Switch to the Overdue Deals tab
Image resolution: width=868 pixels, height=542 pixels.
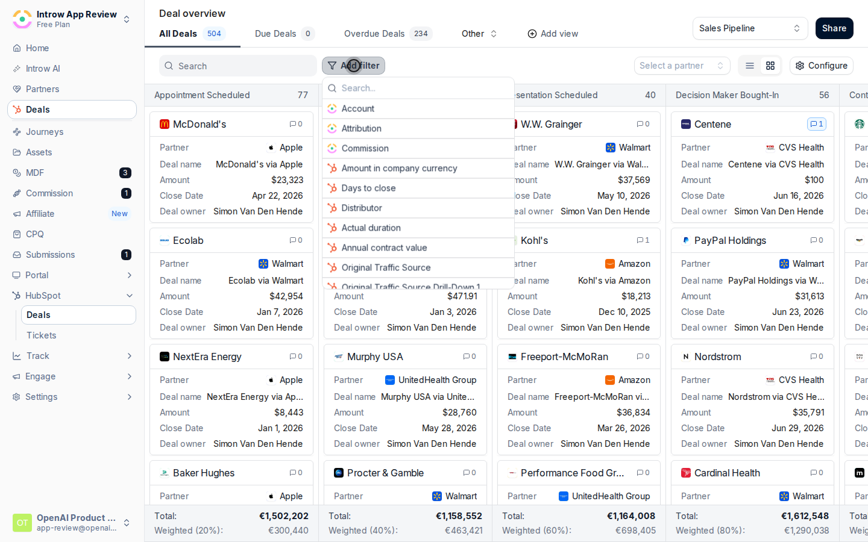388,34
